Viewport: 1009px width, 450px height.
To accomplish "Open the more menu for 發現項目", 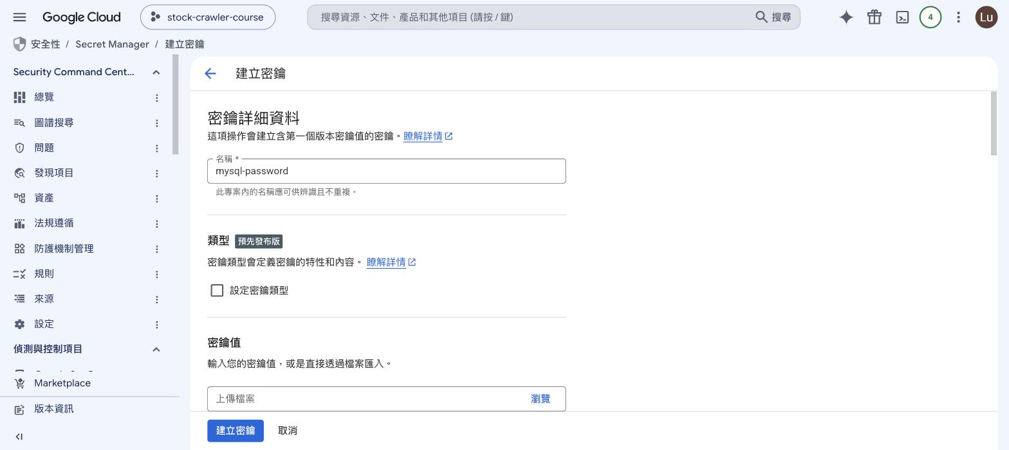I will coord(156,174).
